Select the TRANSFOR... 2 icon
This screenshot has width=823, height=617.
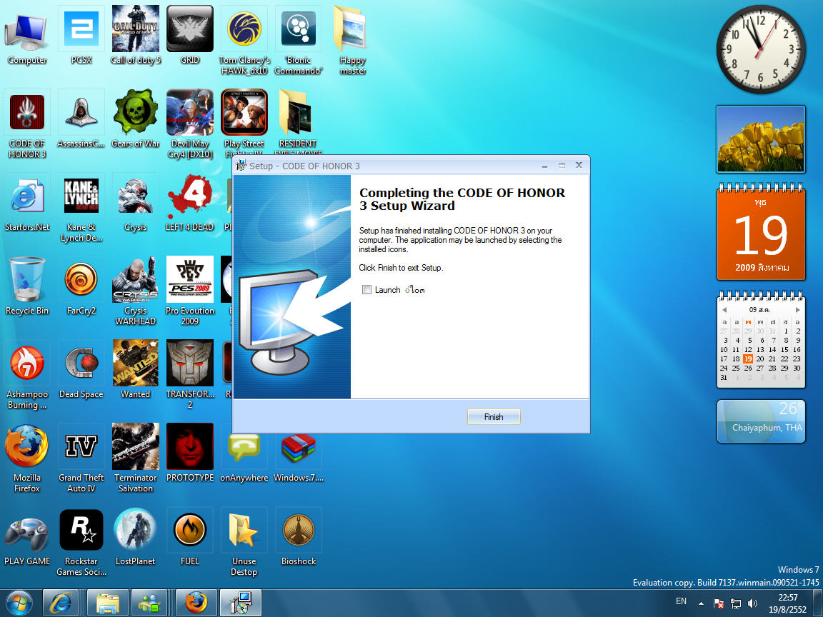[190, 375]
